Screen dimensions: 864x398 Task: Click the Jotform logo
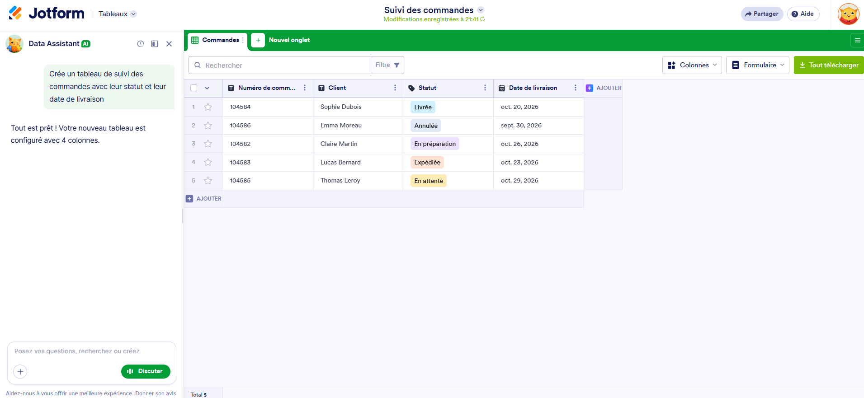point(47,13)
